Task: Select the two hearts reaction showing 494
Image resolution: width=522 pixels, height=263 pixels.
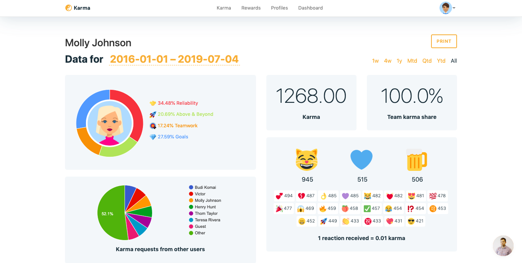Action: click(284, 196)
